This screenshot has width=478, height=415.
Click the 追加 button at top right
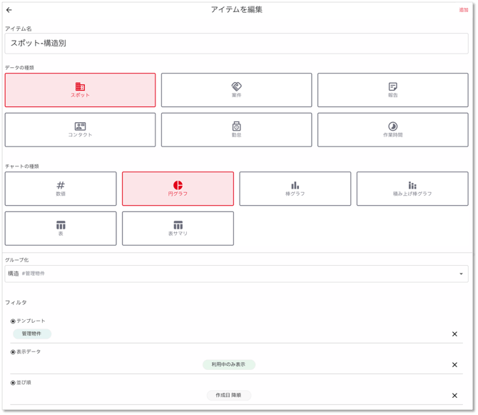(x=463, y=10)
